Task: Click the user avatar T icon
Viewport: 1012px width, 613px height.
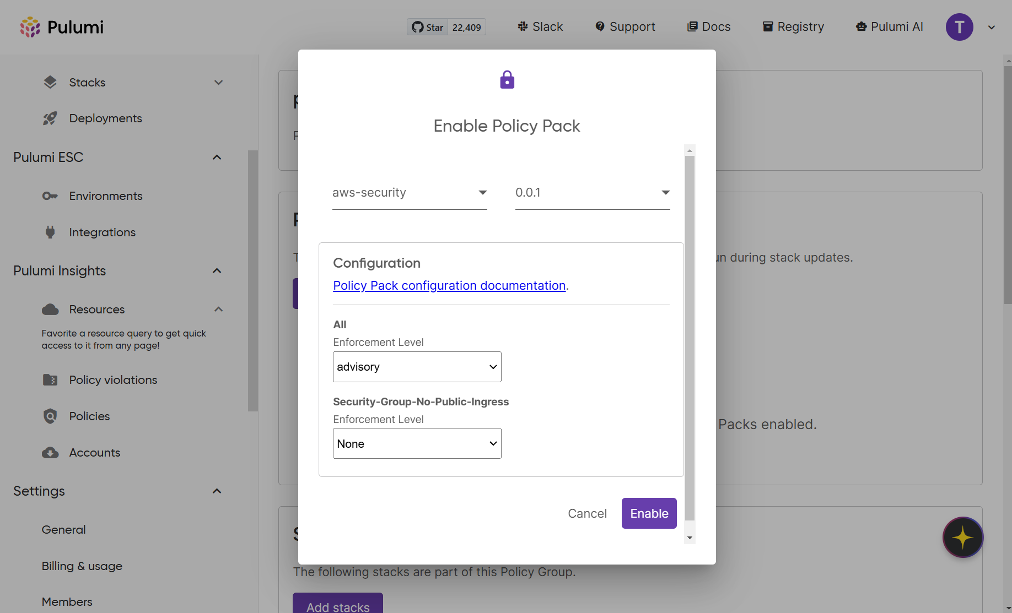Action: [x=959, y=27]
